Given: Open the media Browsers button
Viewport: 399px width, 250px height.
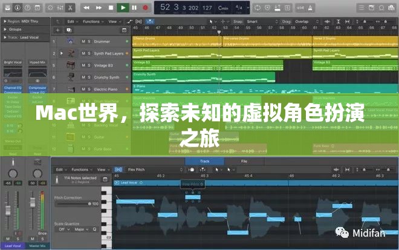Looking at the screenshot, I should tap(391, 8).
